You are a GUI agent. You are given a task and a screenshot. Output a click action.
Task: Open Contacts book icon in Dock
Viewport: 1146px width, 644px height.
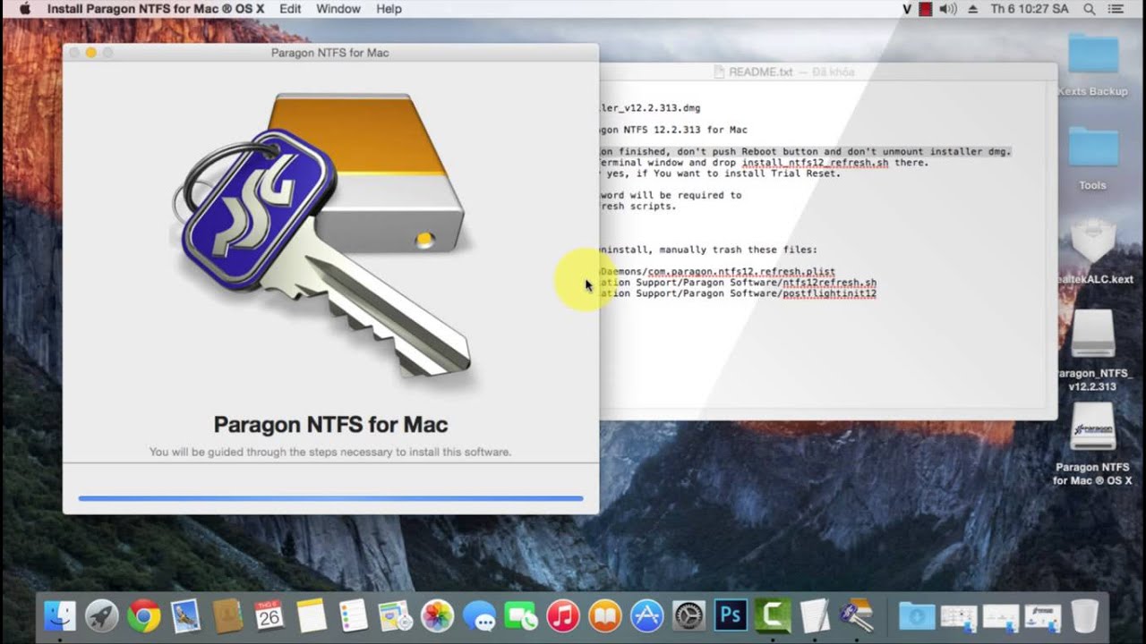tap(227, 615)
